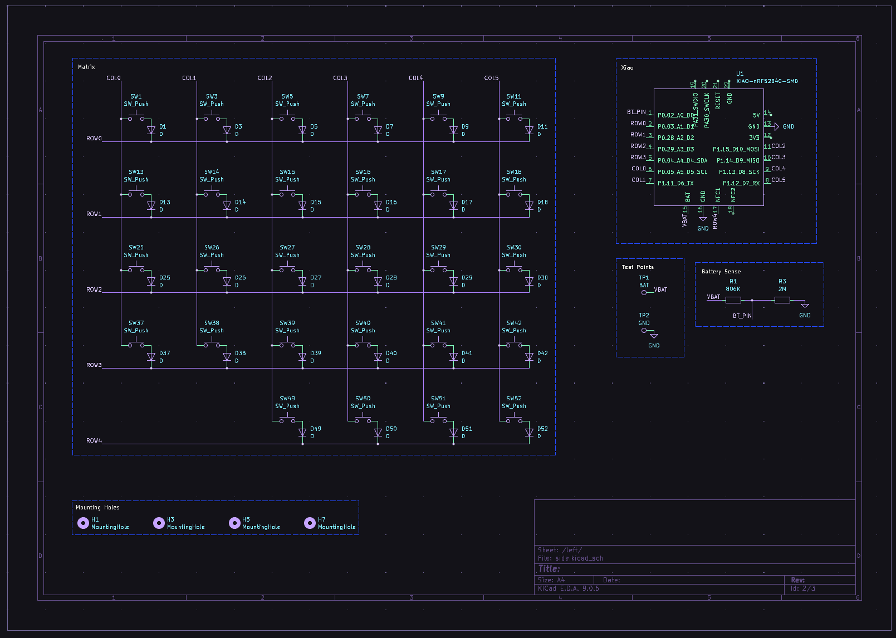Click the Mounting Holes section title
This screenshot has width=896, height=638.
(x=97, y=508)
